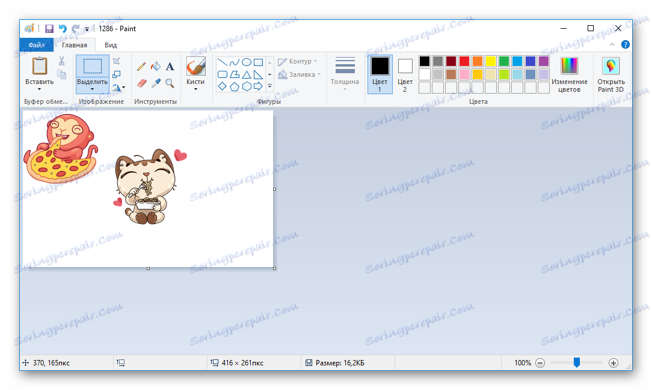Undo the last action in the title bar
The image size is (652, 390).
63,29
